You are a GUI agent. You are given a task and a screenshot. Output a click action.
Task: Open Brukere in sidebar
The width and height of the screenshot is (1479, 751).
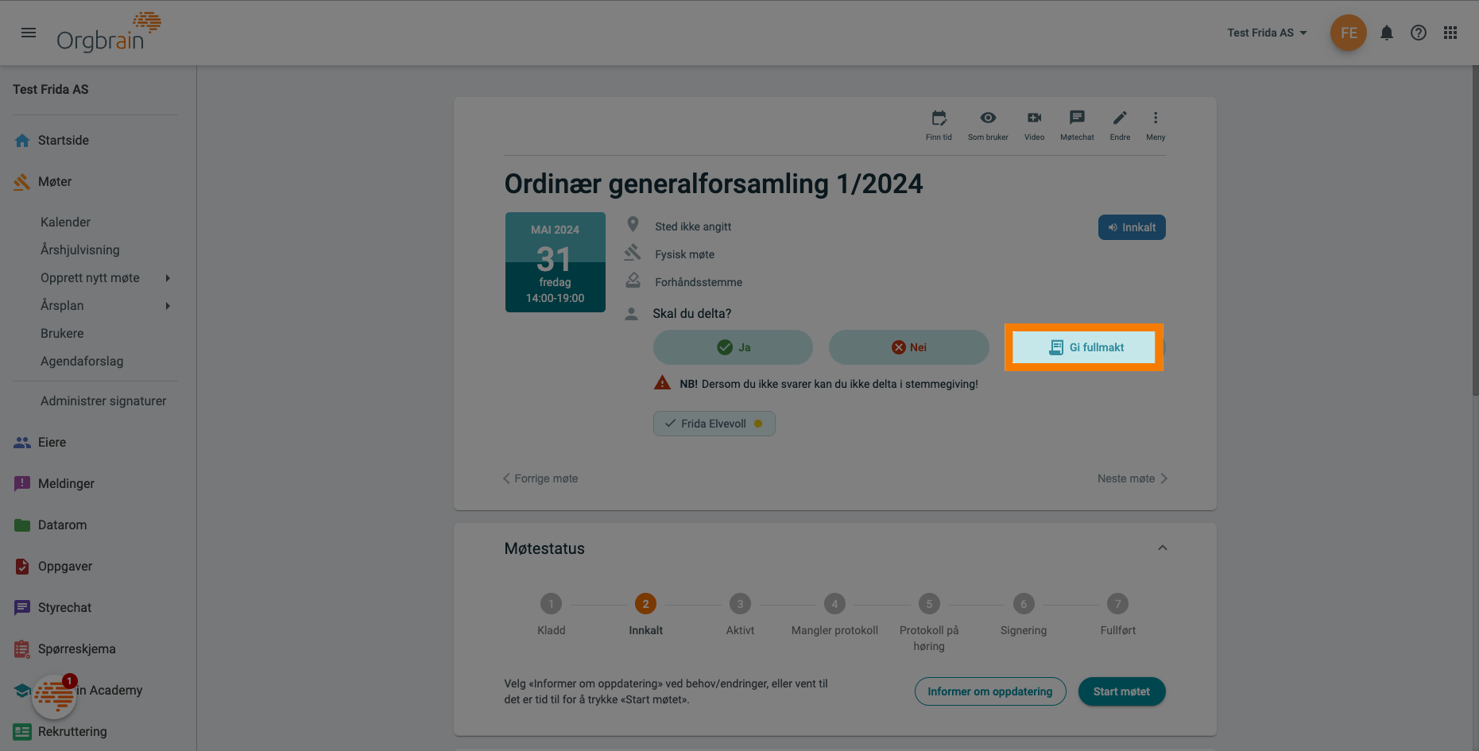pos(62,333)
